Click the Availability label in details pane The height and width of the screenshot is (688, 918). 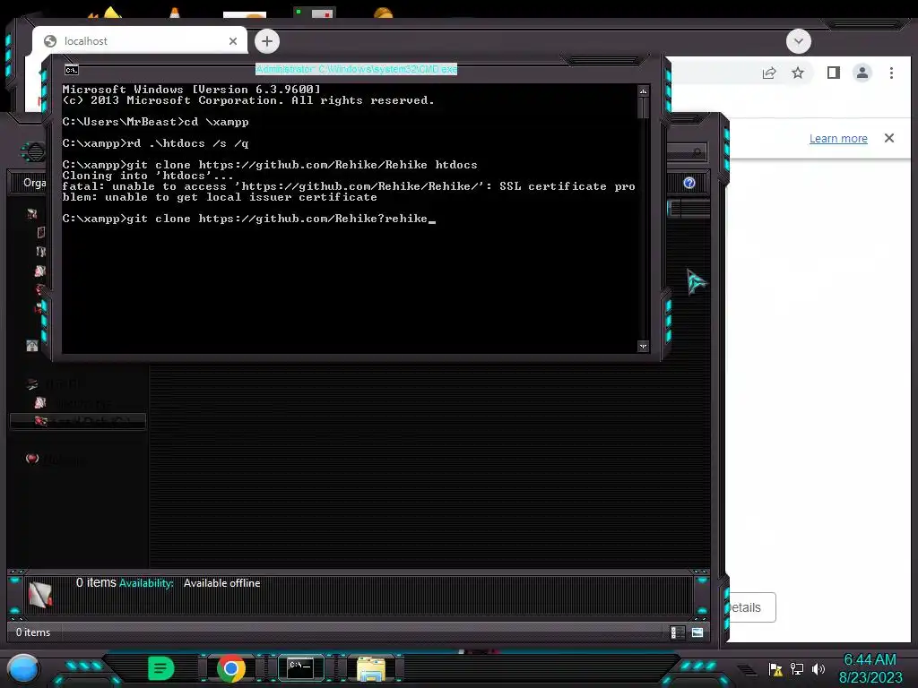click(x=146, y=583)
